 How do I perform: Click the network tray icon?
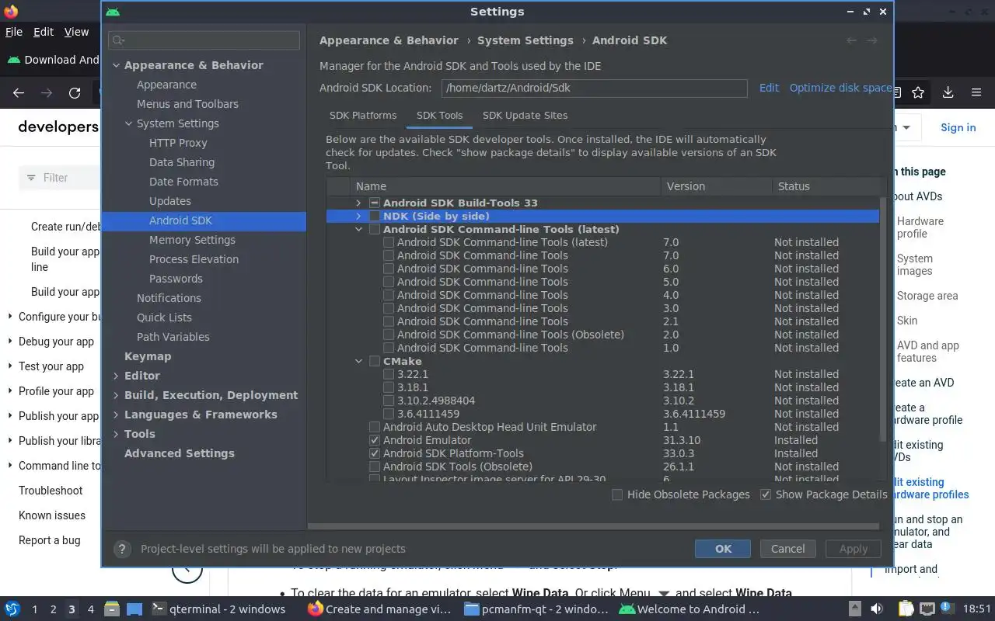927,609
